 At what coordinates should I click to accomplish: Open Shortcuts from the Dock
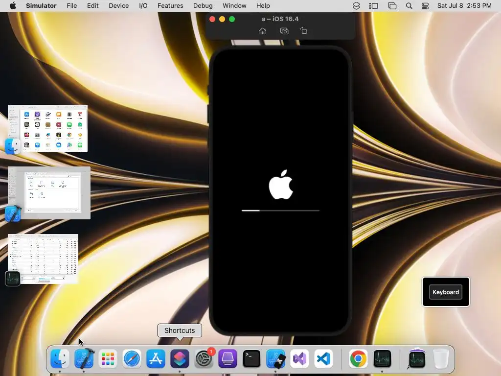pos(180,358)
